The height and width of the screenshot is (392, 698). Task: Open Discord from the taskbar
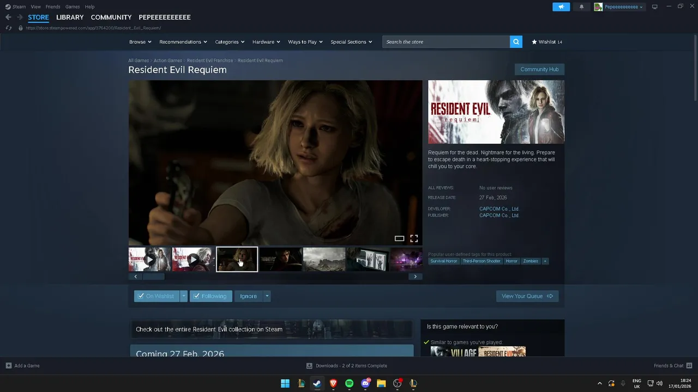point(365,383)
